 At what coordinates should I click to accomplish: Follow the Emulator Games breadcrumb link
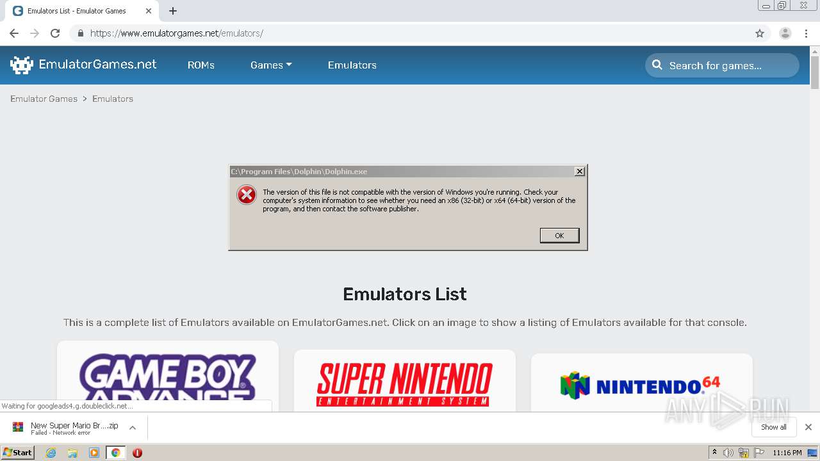pyautogui.click(x=44, y=99)
